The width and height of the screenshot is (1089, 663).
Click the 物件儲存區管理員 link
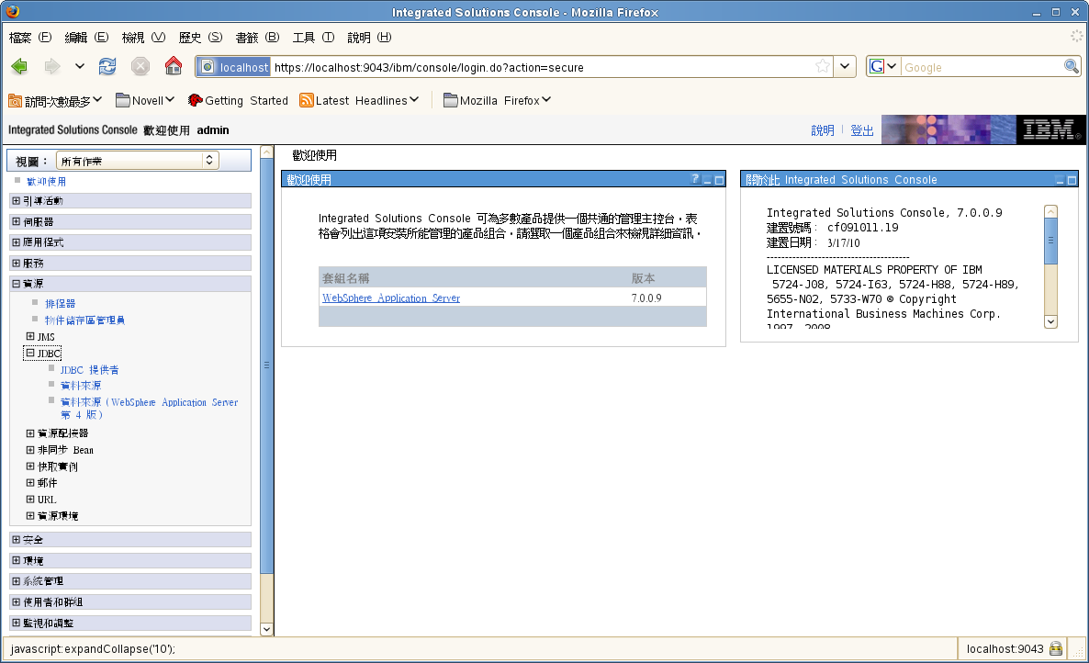coord(84,320)
